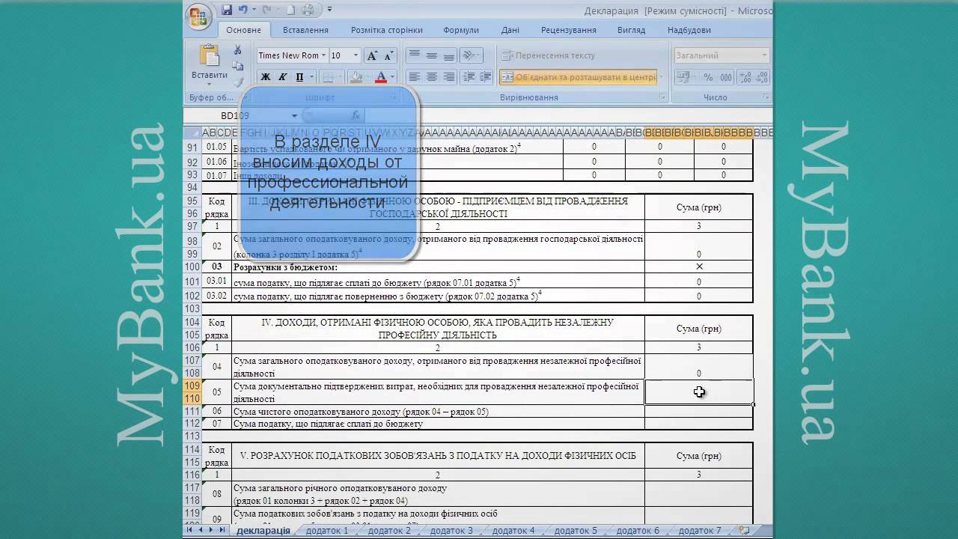This screenshot has width=958, height=539.
Task: Increase indent
Action: click(x=485, y=76)
